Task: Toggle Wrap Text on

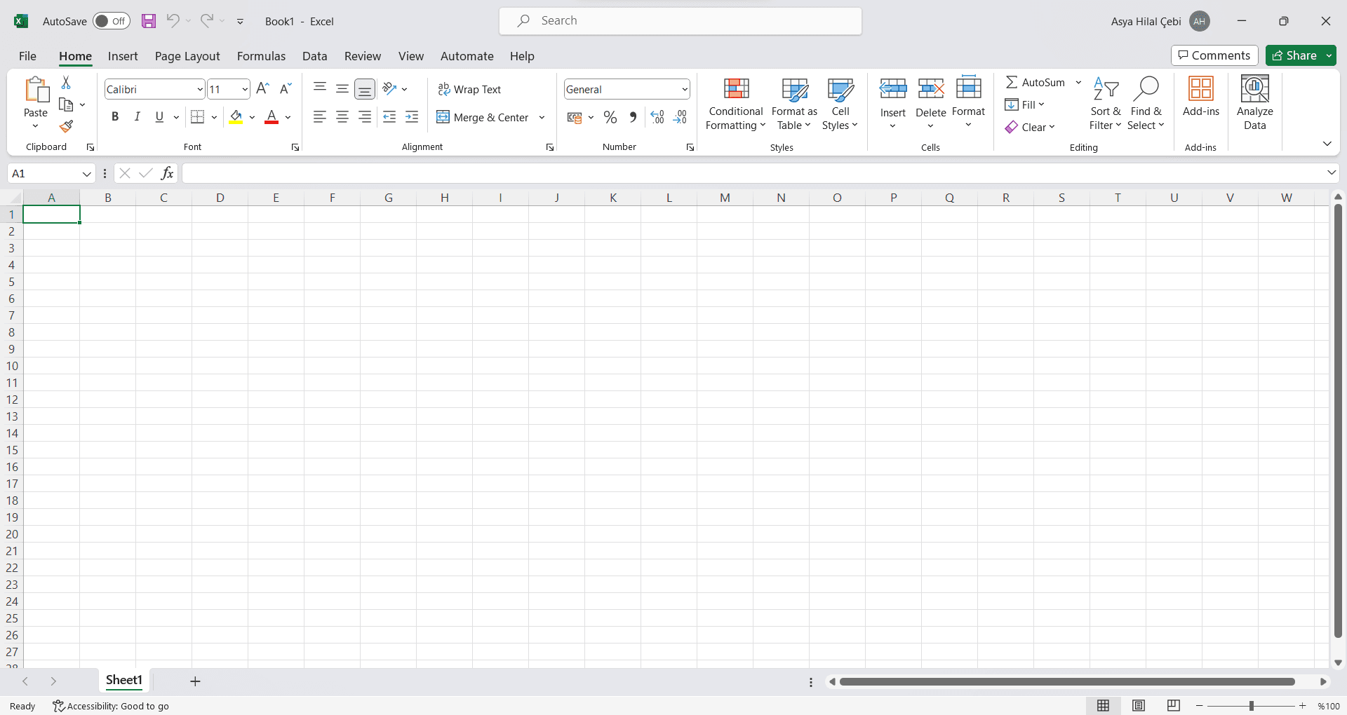Action: (469, 89)
